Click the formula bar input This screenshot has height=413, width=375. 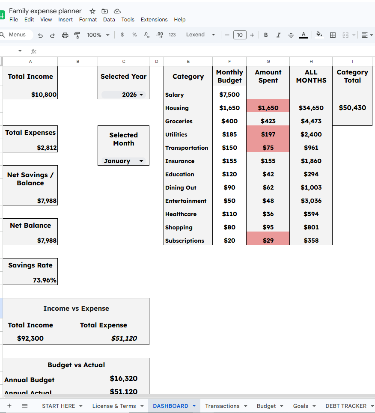pos(205,51)
